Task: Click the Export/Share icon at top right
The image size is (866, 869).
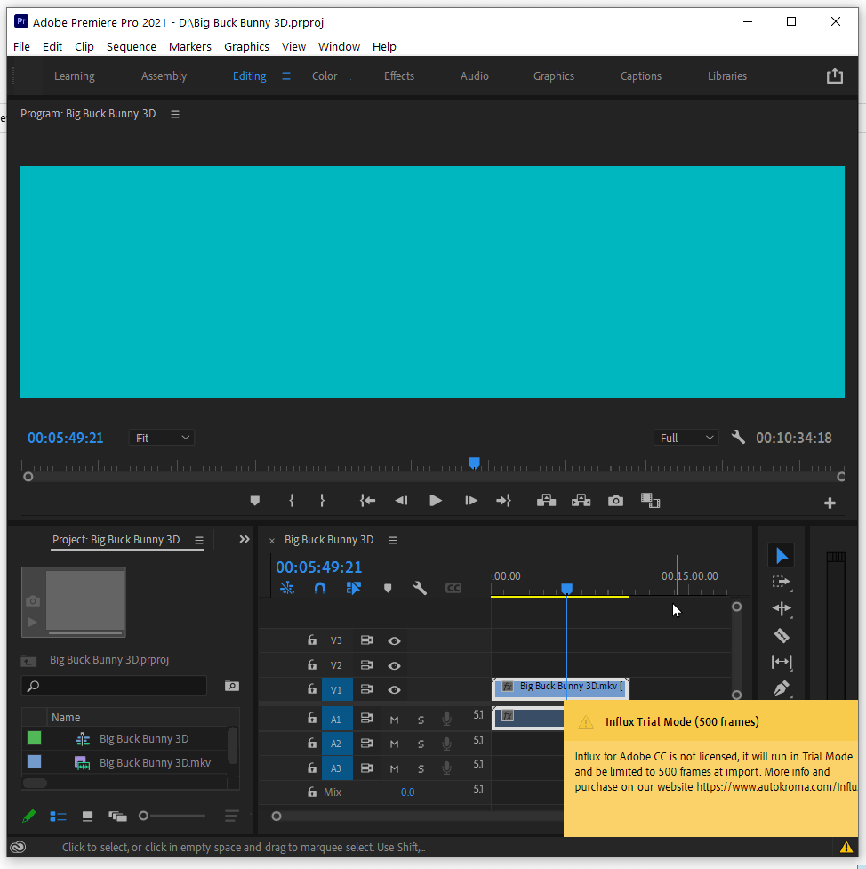Action: pyautogui.click(x=834, y=76)
